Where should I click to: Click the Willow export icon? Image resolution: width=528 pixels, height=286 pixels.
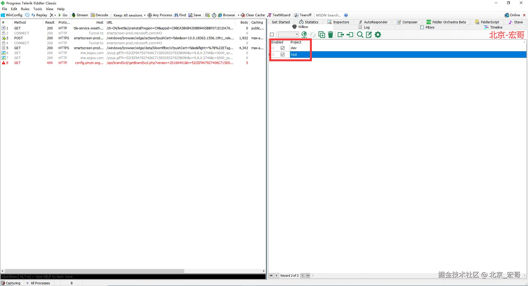(341, 35)
